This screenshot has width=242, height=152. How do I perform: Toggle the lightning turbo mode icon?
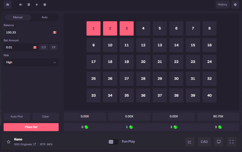tap(37, 5)
